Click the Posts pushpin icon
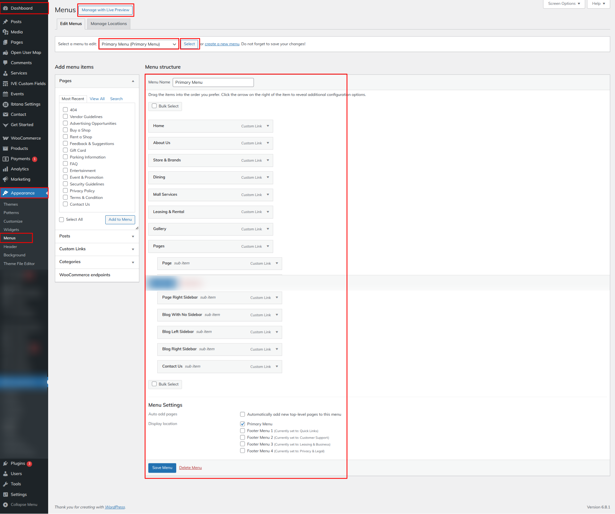Viewport: 615px width, 514px height. pos(5,22)
